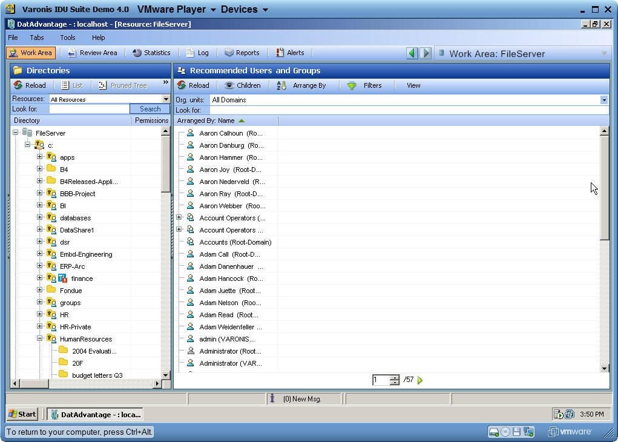Select the HR-Private folder

75,327
